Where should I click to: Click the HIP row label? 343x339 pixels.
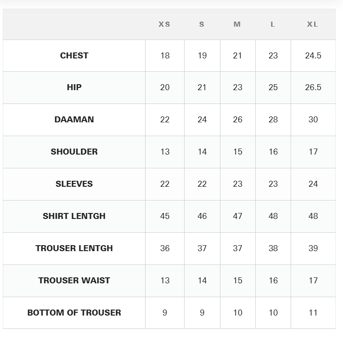[74, 87]
